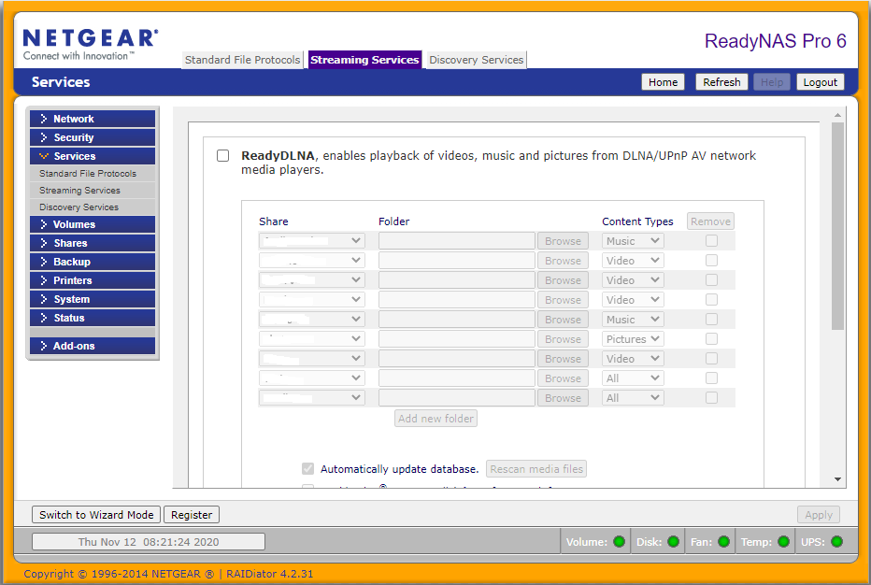Click the scroll down arrow in content pane
871x585 pixels.
tap(837, 479)
